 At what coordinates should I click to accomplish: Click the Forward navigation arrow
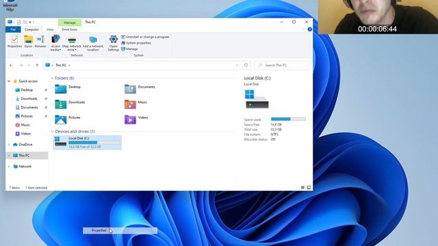pos(21,66)
